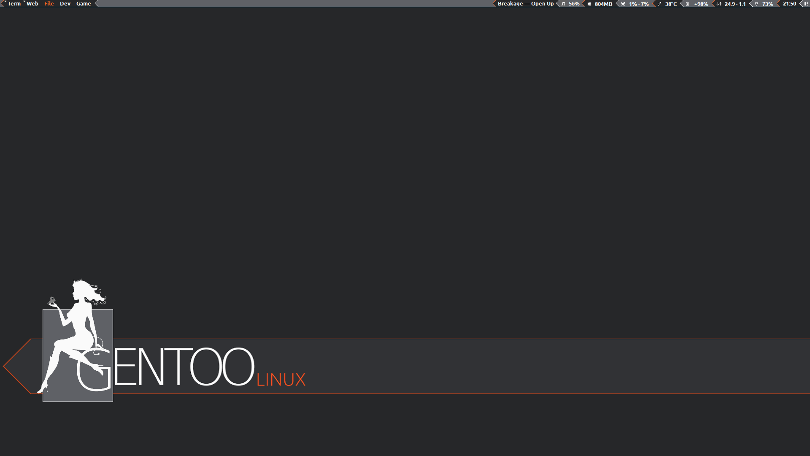Switch to the Term workspace tag
This screenshot has height=456, width=810.
click(14, 3)
